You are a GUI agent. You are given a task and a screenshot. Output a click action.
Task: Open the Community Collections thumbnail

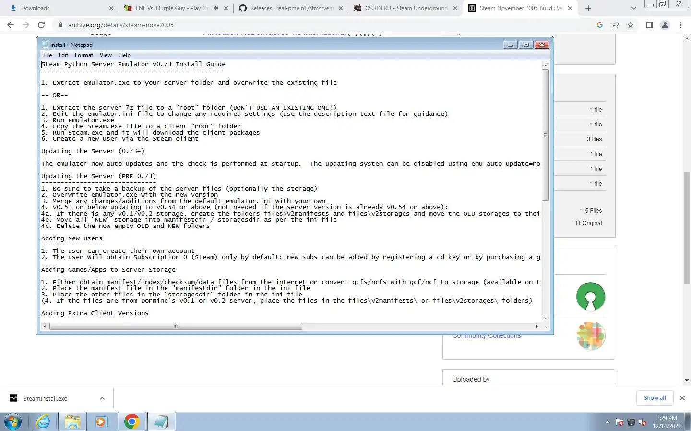(591, 335)
